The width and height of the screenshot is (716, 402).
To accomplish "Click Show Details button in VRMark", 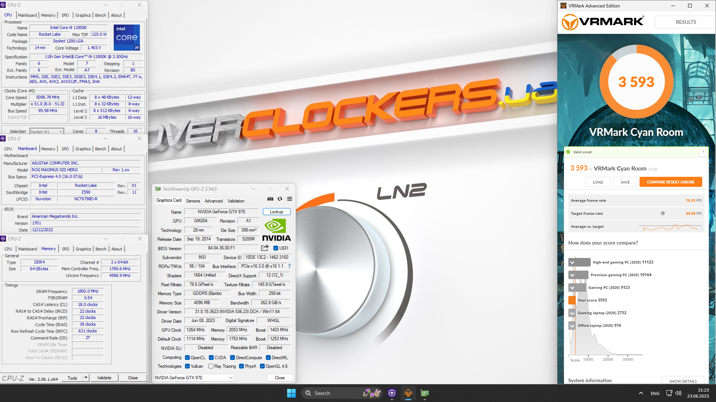I will point(683,381).
